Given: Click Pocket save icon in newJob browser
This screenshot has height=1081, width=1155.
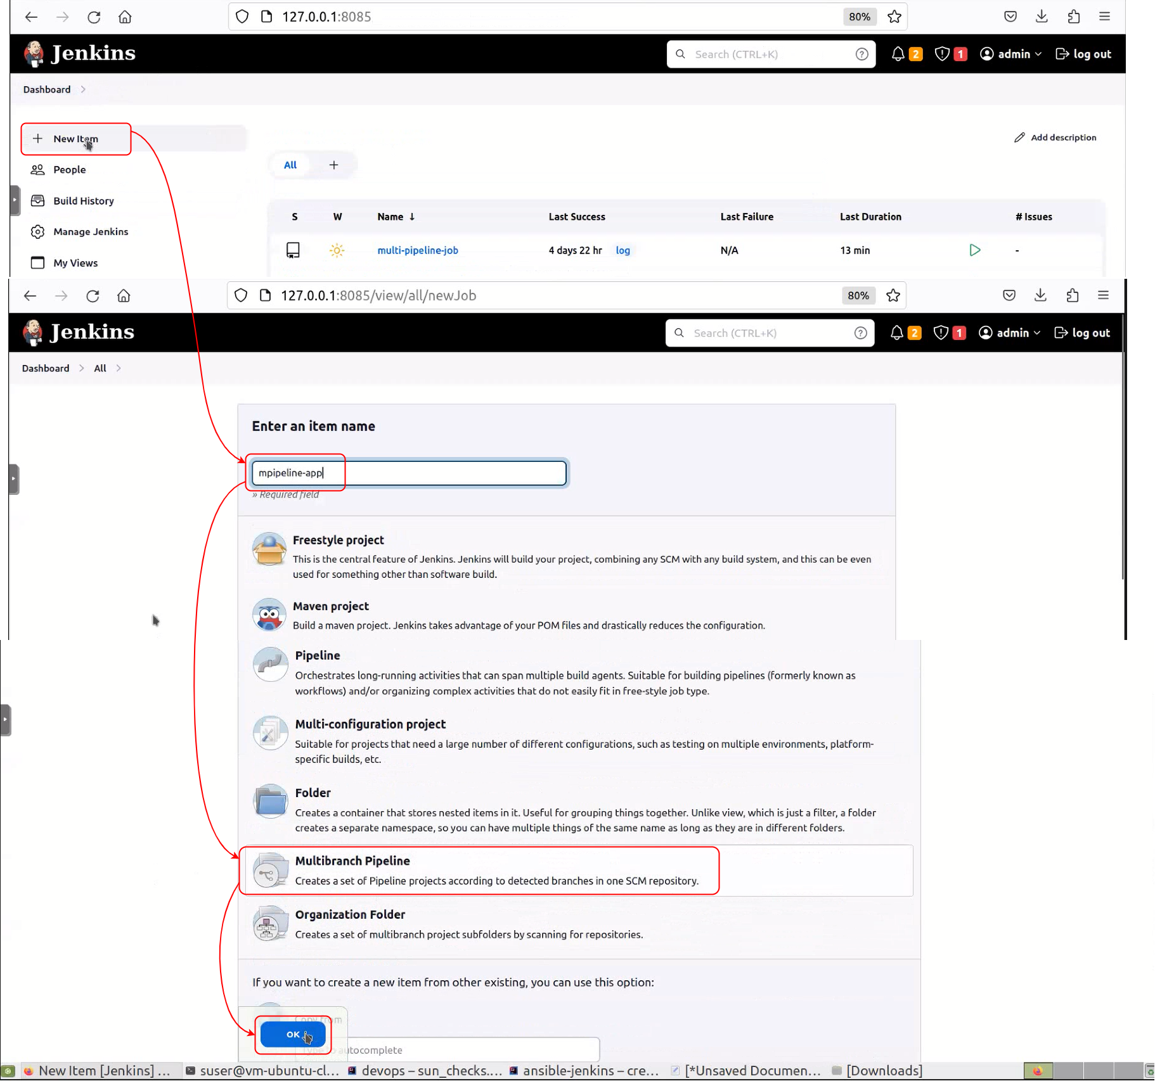Looking at the screenshot, I should click(x=1009, y=296).
